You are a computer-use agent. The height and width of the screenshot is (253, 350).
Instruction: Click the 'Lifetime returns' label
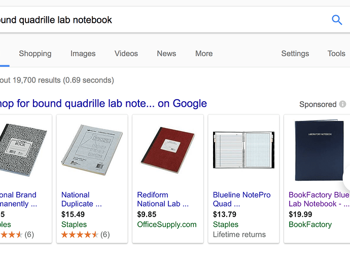point(239,234)
